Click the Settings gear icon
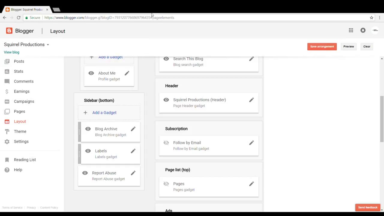384x216 pixels. click(7, 142)
